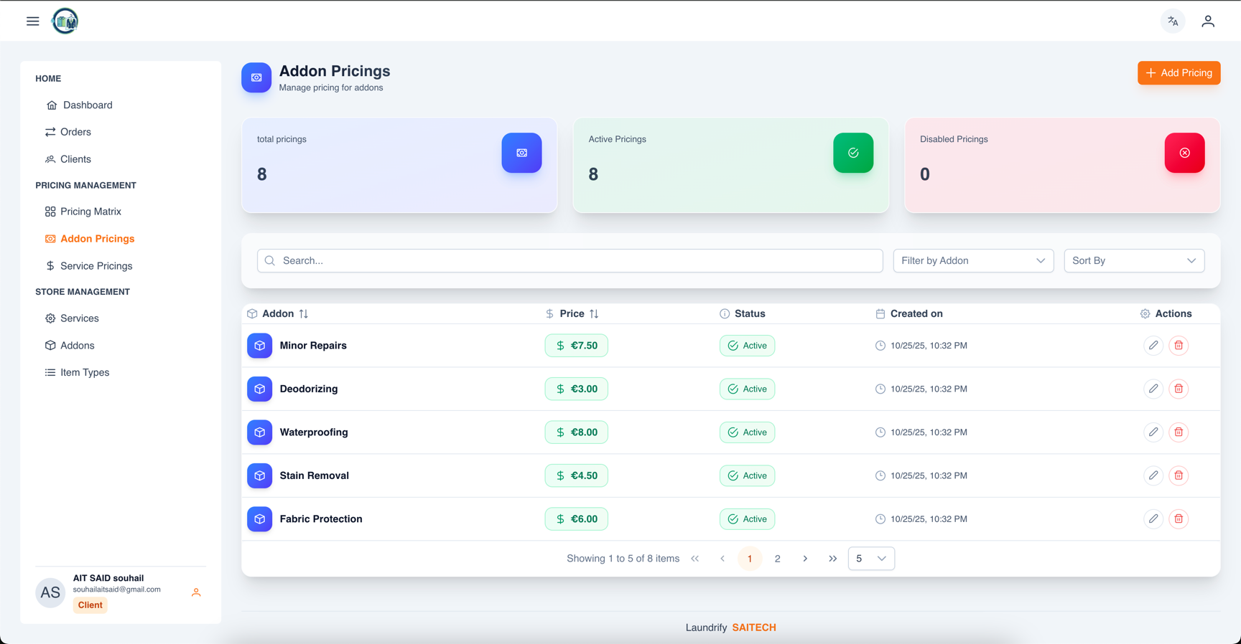Click the profile icon beside user email
1241x644 pixels.
click(x=196, y=592)
